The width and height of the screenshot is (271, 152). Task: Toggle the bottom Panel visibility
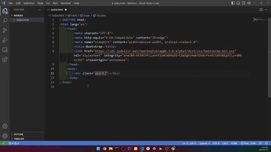(238, 3)
